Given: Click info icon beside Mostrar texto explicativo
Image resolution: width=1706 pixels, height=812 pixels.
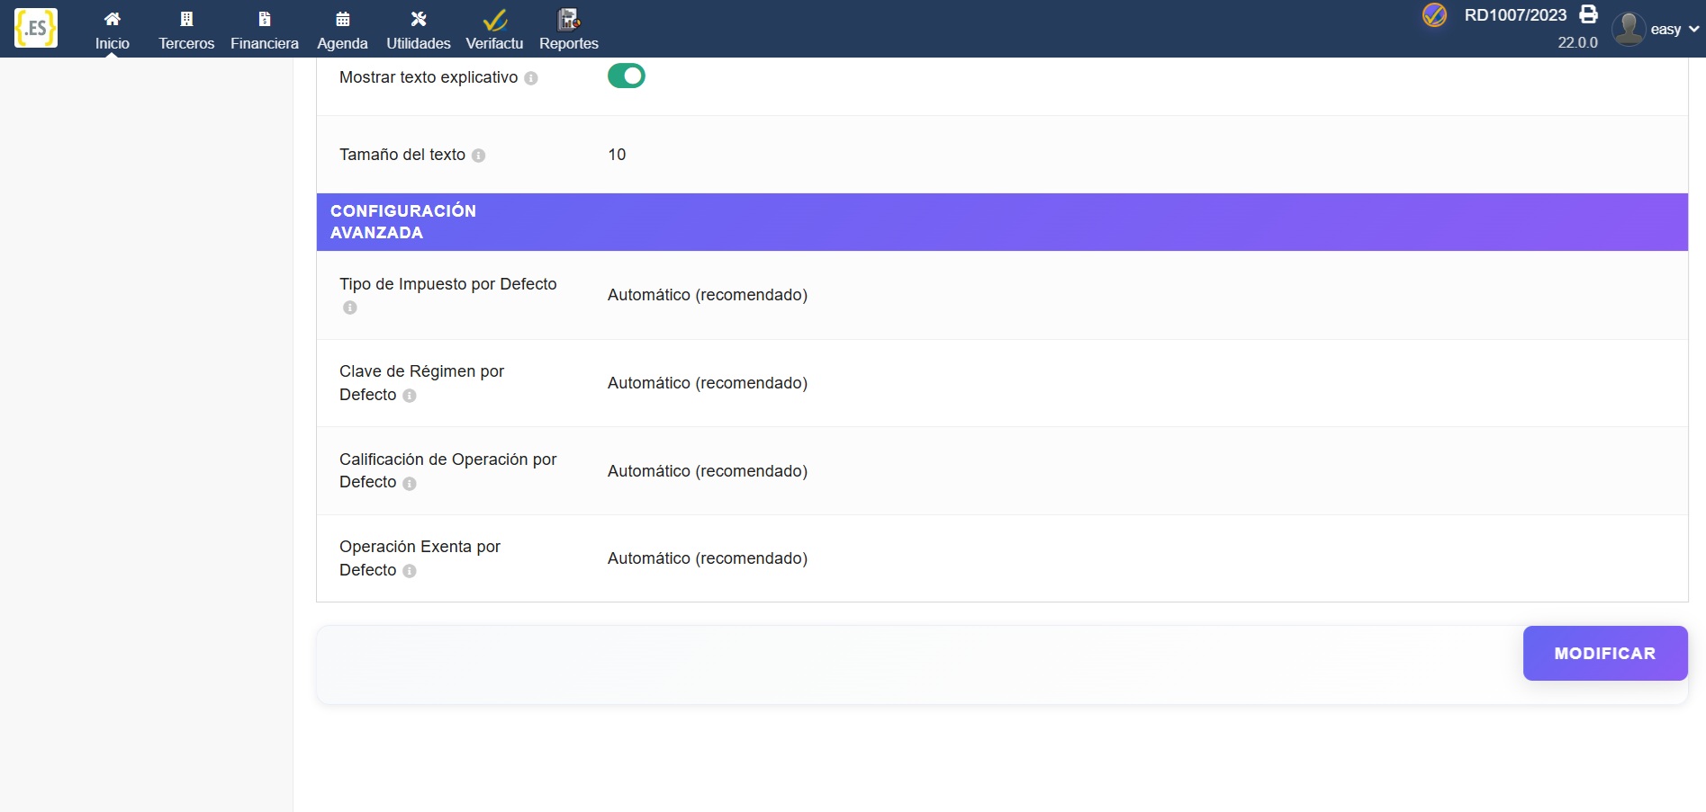Looking at the screenshot, I should 531,78.
